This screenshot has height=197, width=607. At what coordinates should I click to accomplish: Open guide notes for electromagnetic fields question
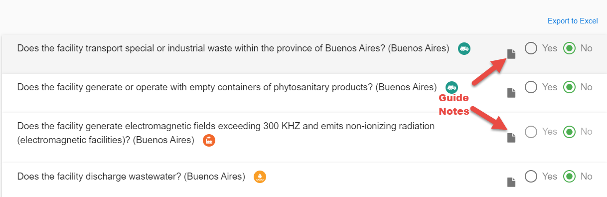coord(511,138)
